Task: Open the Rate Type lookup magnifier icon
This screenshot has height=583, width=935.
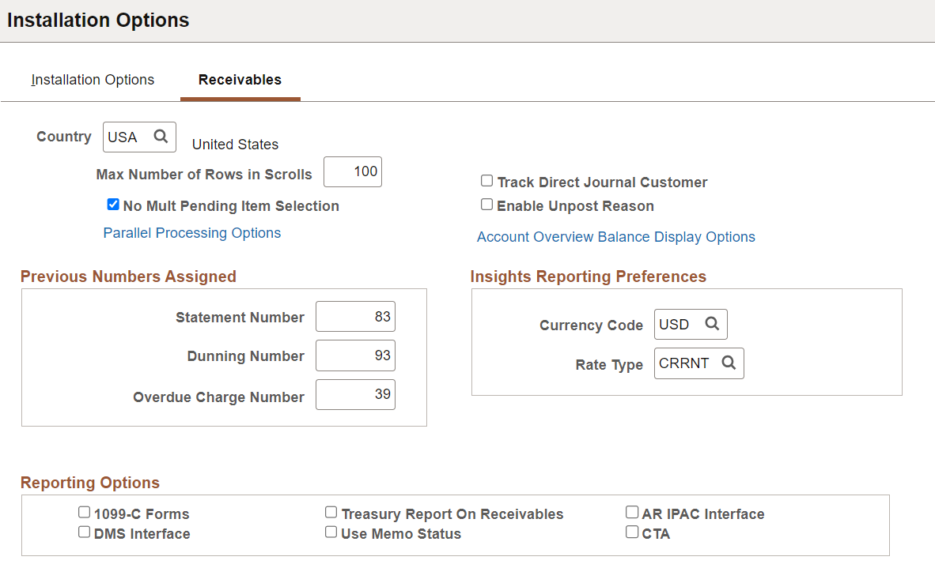Action: coord(728,363)
